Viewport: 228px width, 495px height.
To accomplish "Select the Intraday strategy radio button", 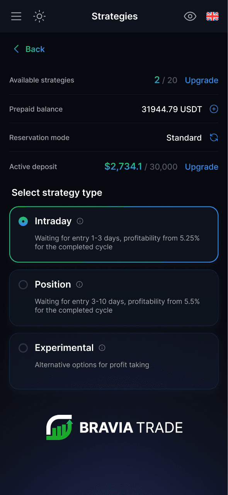I will tap(23, 221).
